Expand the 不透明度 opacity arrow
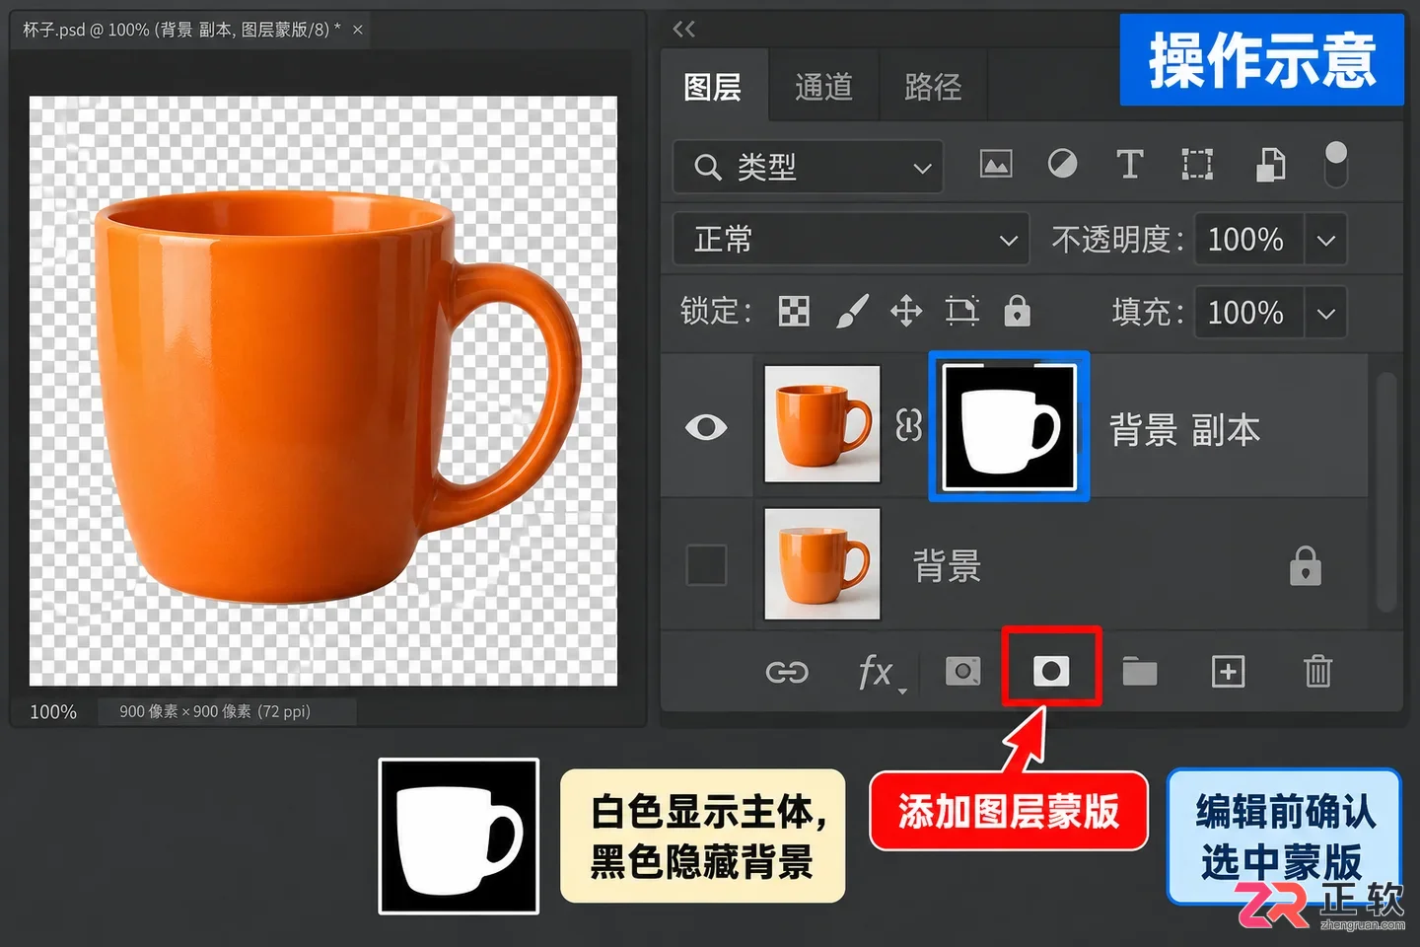 (1326, 240)
